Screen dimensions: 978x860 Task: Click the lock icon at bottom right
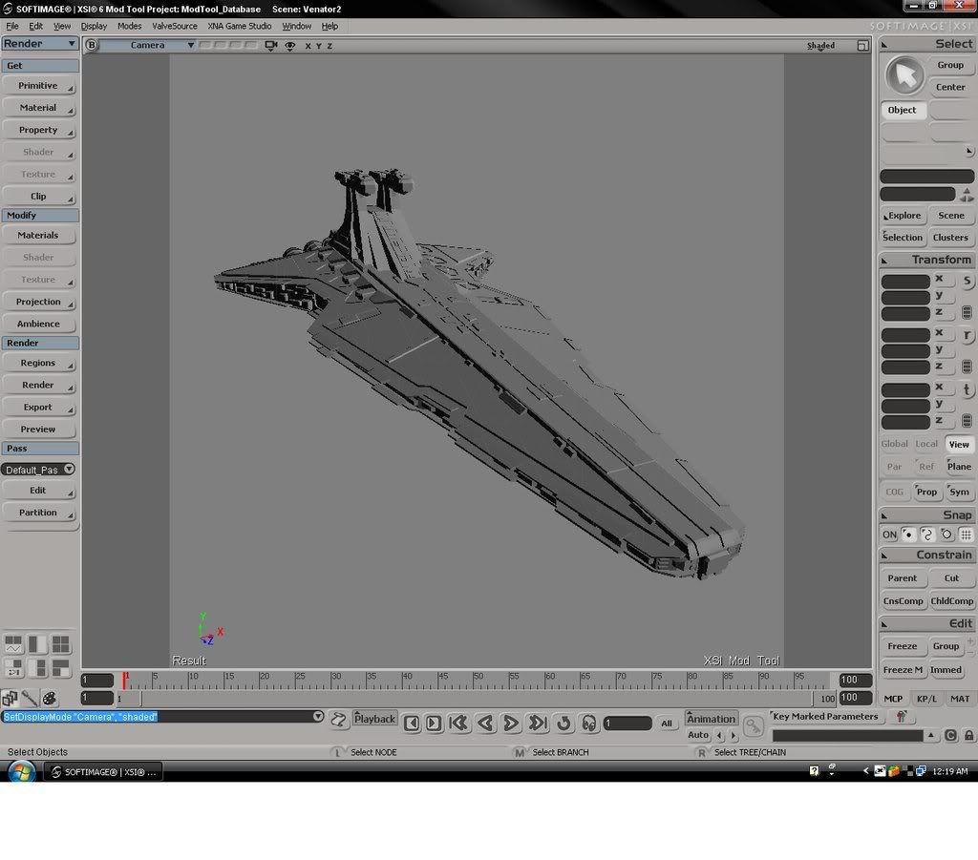968,735
